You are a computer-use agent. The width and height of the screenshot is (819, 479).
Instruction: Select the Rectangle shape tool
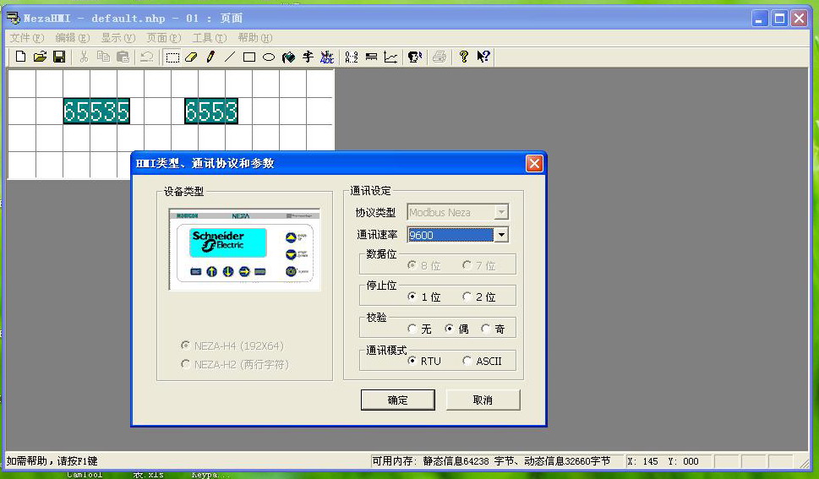(249, 57)
